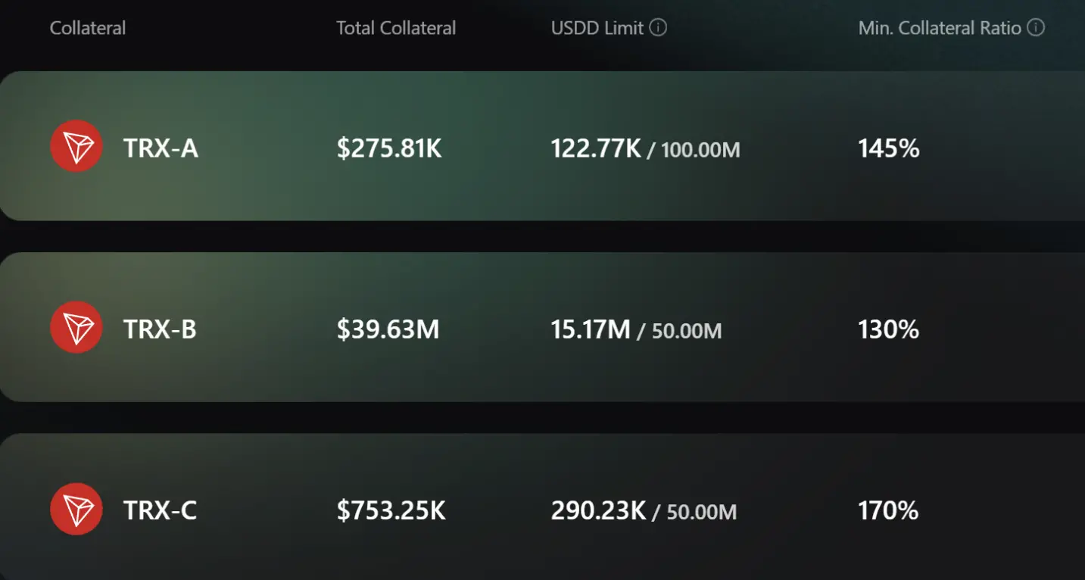Viewport: 1085px width, 580px height.
Task: Click the USDD Limit column header
Action: pyautogui.click(x=597, y=29)
